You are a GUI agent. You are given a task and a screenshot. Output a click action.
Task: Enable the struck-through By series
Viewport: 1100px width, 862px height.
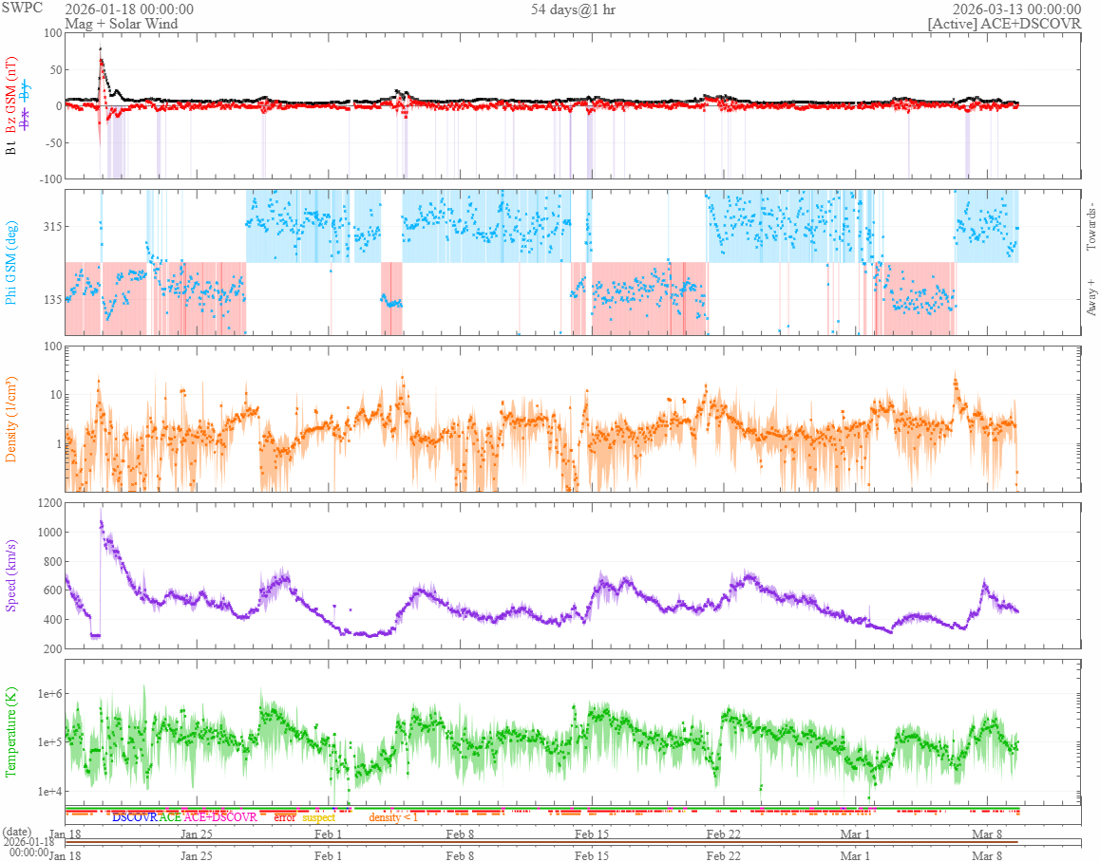pyautogui.click(x=26, y=91)
